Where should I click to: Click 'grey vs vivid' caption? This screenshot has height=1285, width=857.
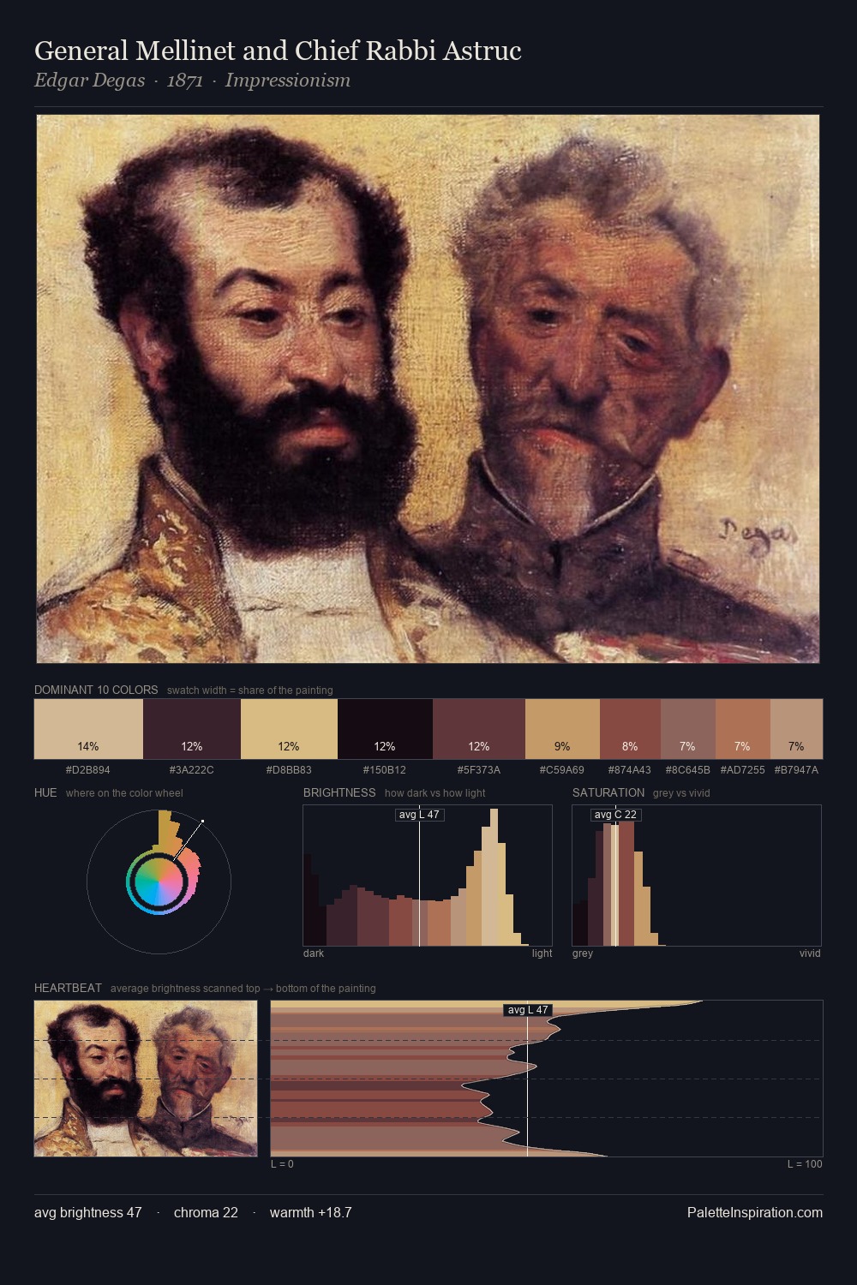click(681, 793)
